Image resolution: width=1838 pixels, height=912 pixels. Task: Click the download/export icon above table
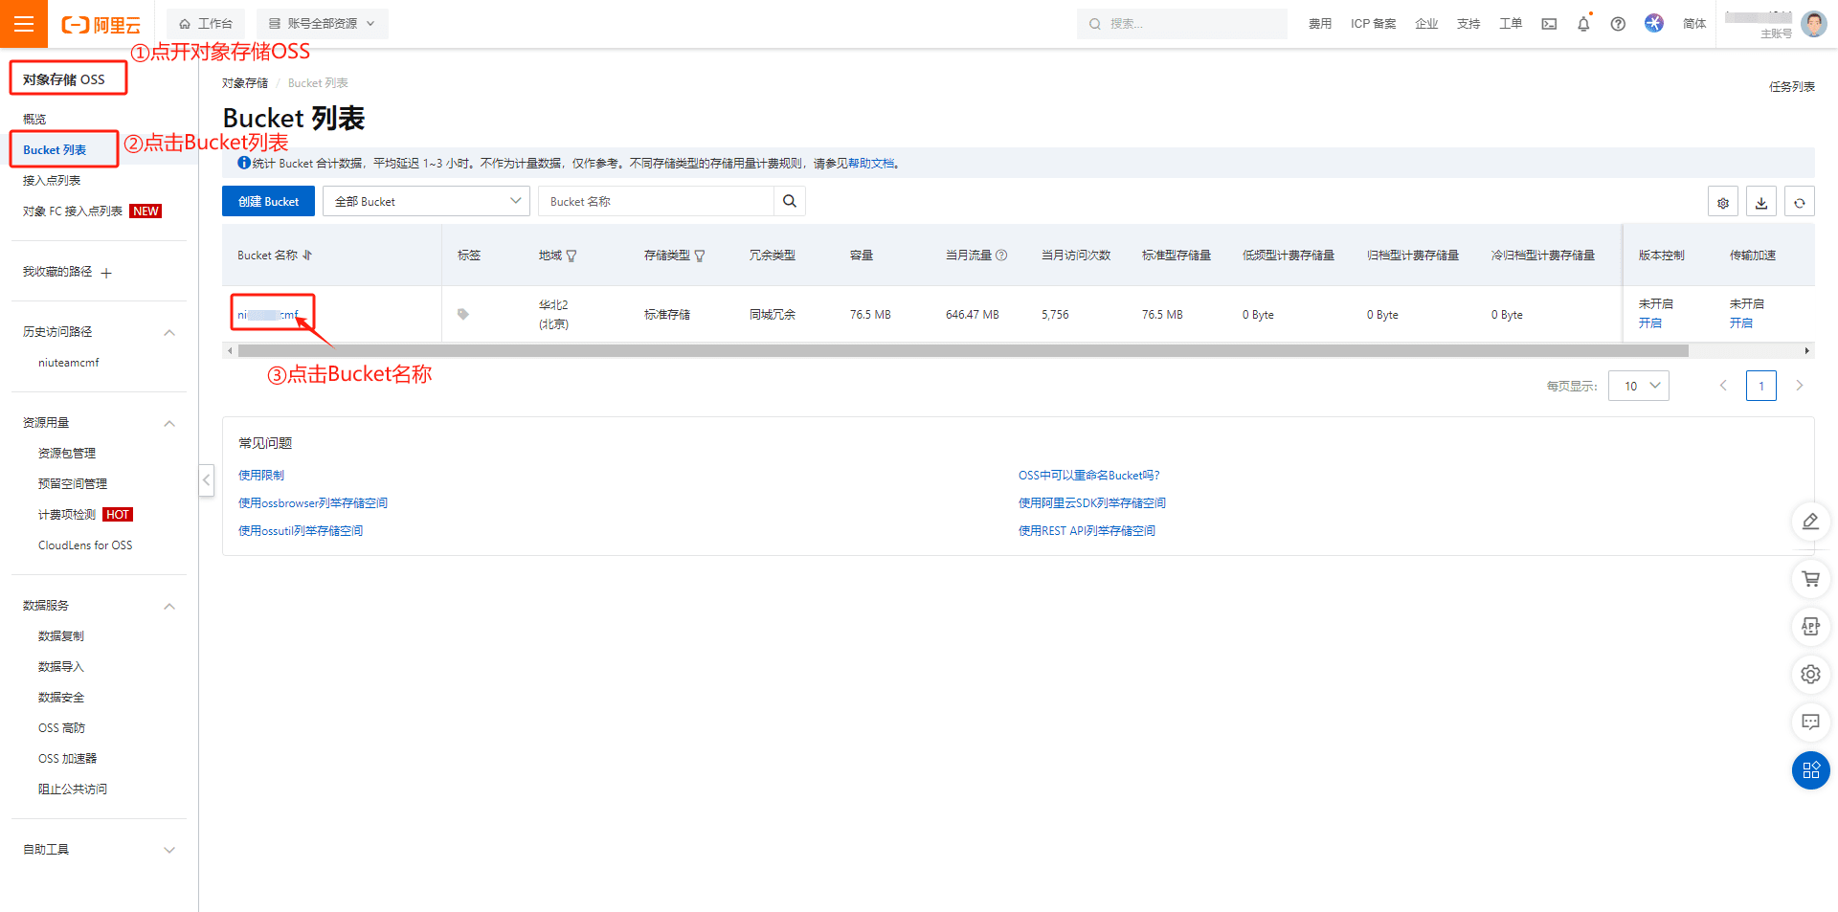pyautogui.click(x=1761, y=202)
